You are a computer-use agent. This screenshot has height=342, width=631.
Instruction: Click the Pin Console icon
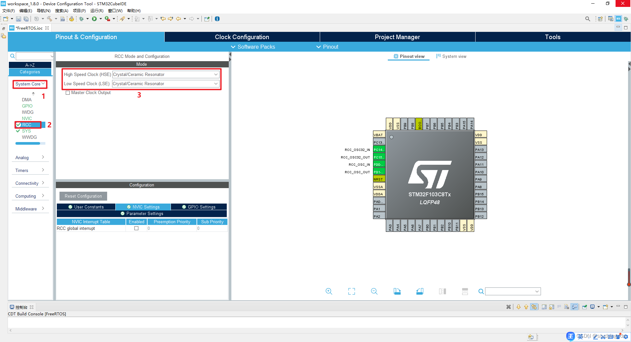pyautogui.click(x=585, y=307)
